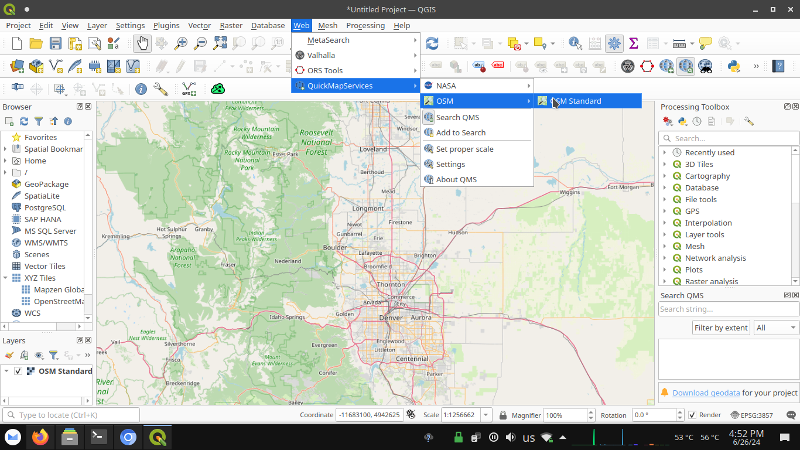The width and height of the screenshot is (800, 450).
Task: Open the Python Console icon
Action: click(734, 66)
